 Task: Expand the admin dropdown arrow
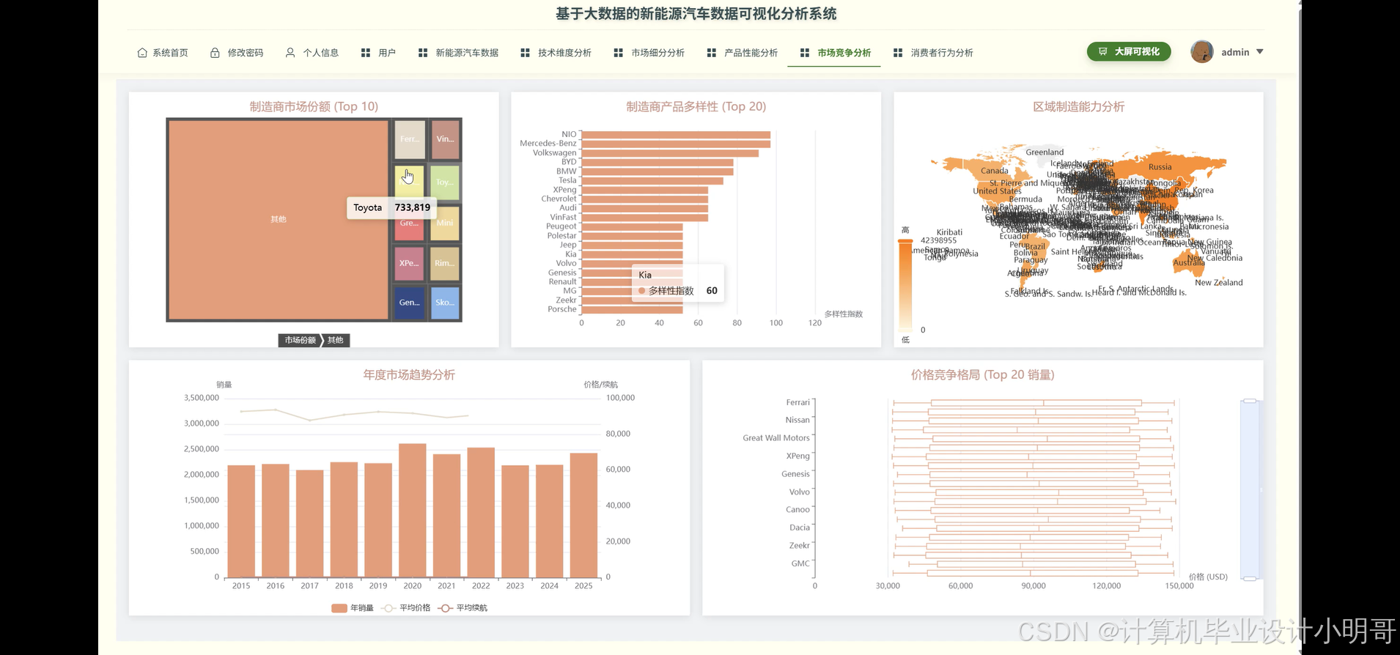point(1260,52)
